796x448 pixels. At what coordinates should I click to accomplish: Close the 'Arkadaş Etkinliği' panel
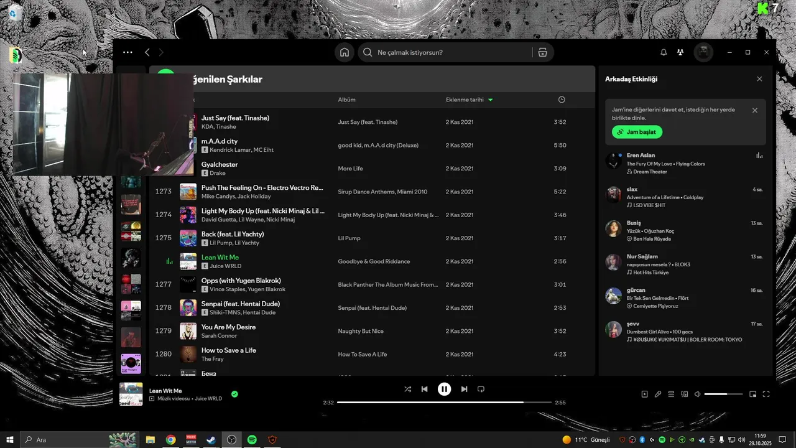(759, 79)
